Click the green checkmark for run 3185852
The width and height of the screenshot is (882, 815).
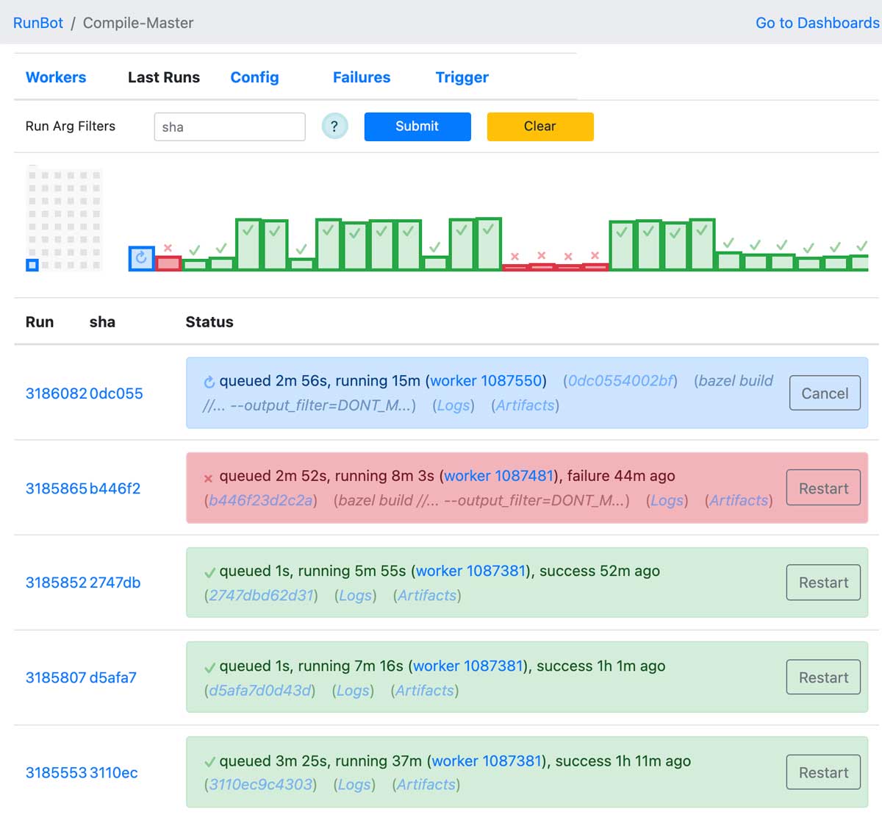pos(209,572)
